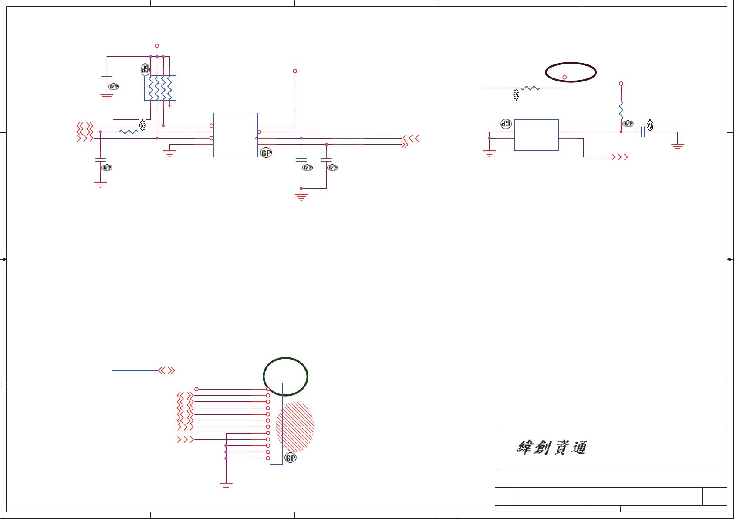The image size is (734, 519).
Task: Select the central IC block with circled pins
Action: pos(235,135)
